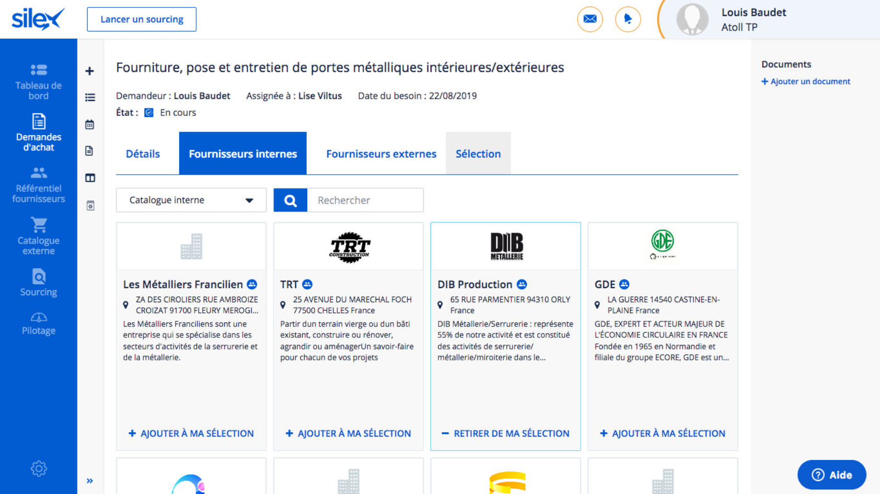
Task: Open Catalogue externe section
Action: pos(38,236)
